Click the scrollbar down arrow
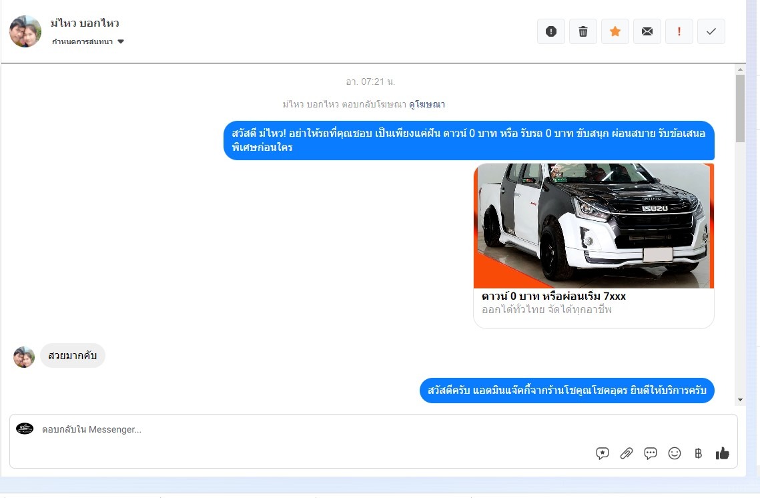The width and height of the screenshot is (760, 498). click(740, 400)
